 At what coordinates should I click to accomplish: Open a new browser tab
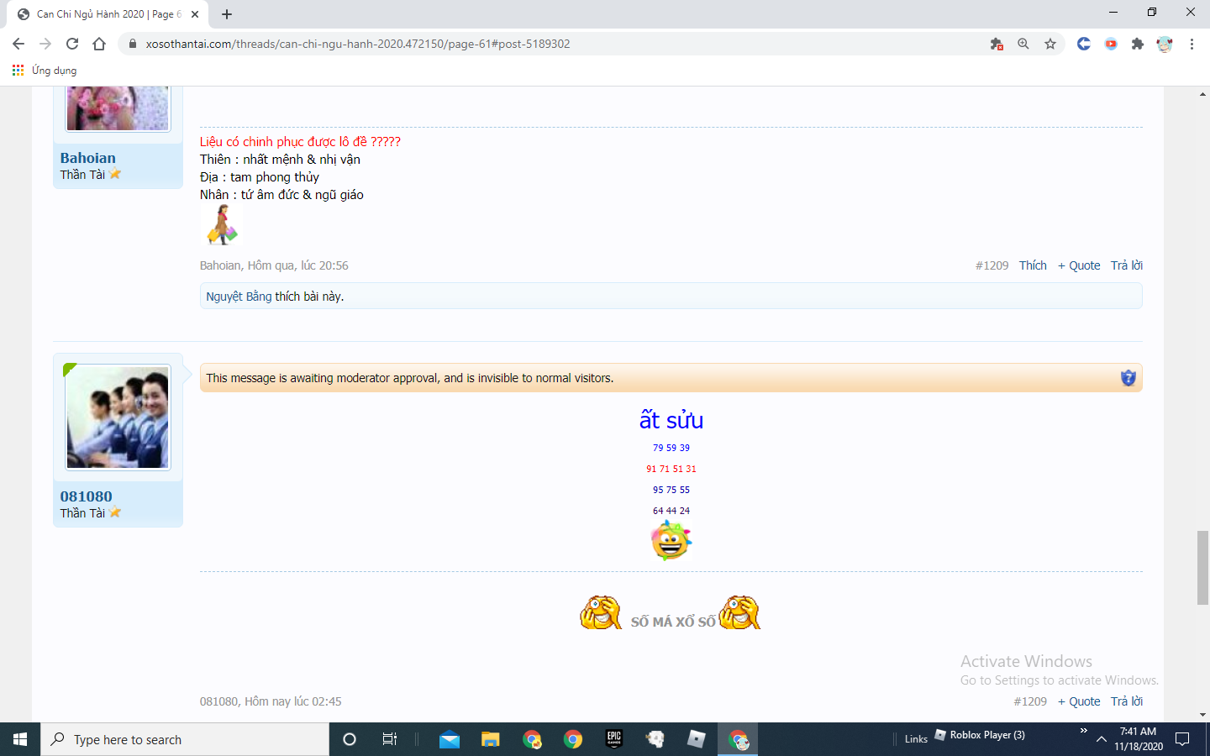(x=227, y=14)
